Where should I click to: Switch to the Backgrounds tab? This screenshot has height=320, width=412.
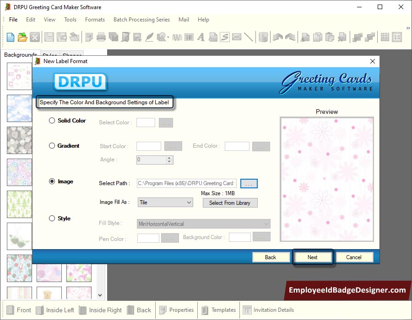pos(21,54)
